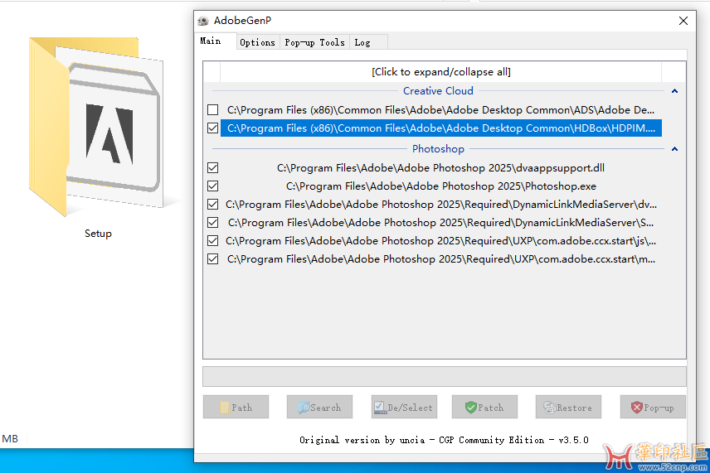
Task: Click the version credits text
Action: [x=444, y=440]
